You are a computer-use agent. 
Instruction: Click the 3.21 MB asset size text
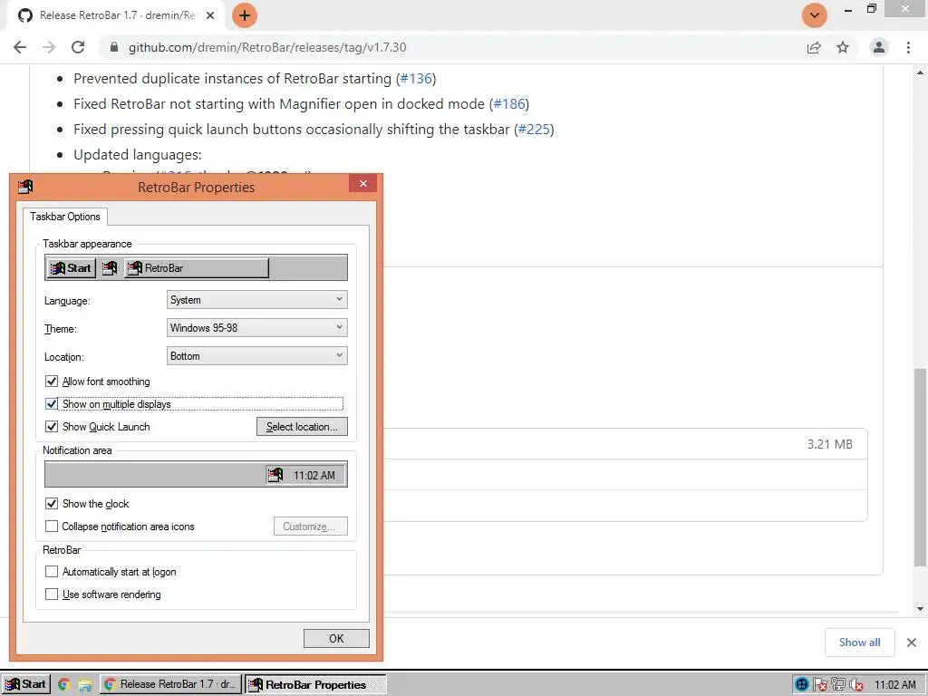[x=830, y=444]
